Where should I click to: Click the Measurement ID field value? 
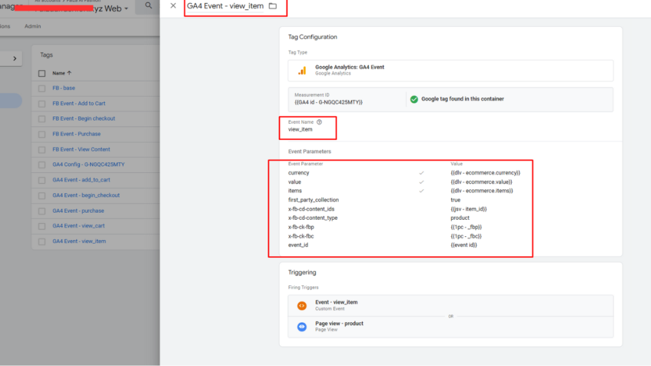(329, 102)
